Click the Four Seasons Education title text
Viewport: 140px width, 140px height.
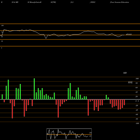[120, 2]
